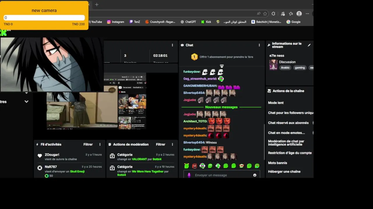373x209 pixels.
Task: Open the Instagram bookmark
Action: click(x=115, y=22)
